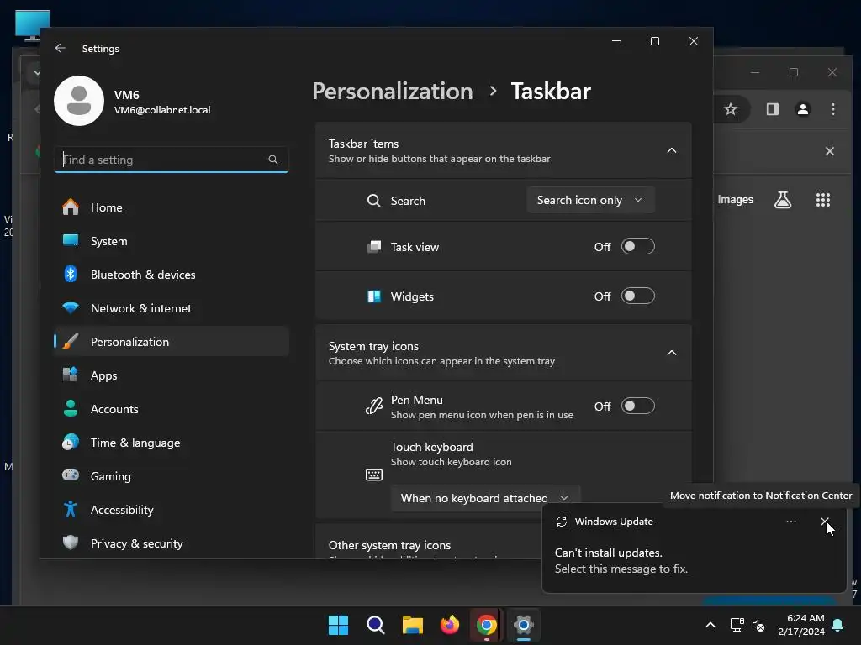Select Can't install updates message to fix

pyautogui.click(x=621, y=560)
